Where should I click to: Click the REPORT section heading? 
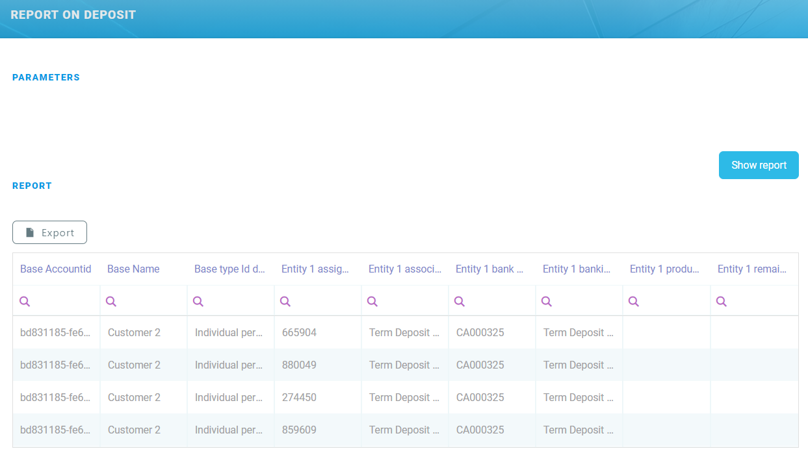(x=32, y=186)
